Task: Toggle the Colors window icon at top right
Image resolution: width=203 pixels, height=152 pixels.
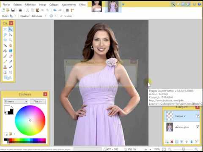Action: tap(188, 4)
